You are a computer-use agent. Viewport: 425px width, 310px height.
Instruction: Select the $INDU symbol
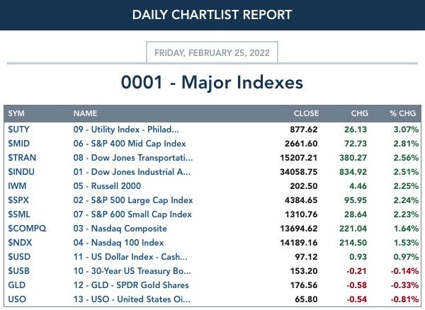[x=21, y=172]
